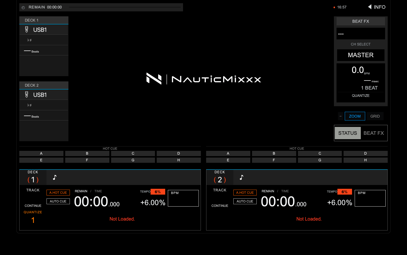
Task: Click Deck 2 TIME mode label
Action: coord(285,191)
